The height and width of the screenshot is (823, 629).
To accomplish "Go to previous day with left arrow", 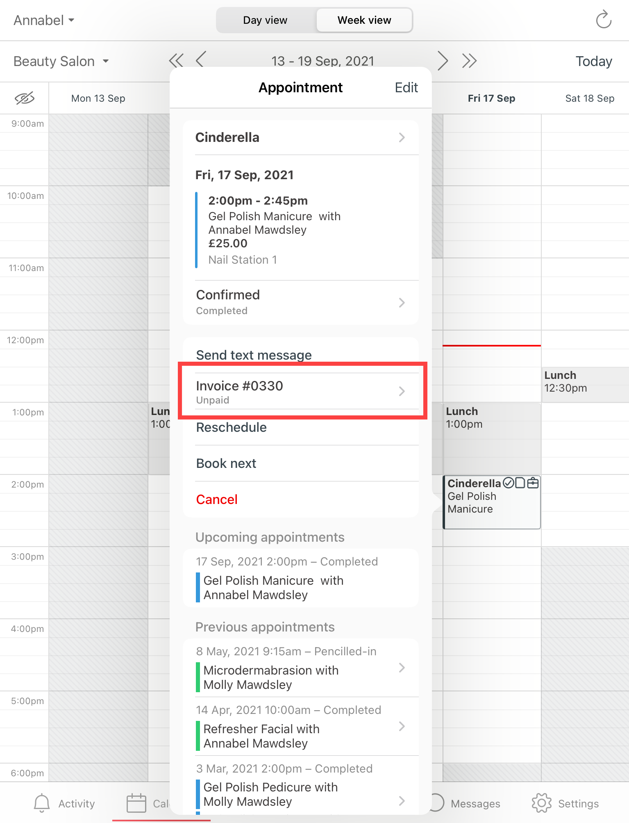I will pos(200,60).
